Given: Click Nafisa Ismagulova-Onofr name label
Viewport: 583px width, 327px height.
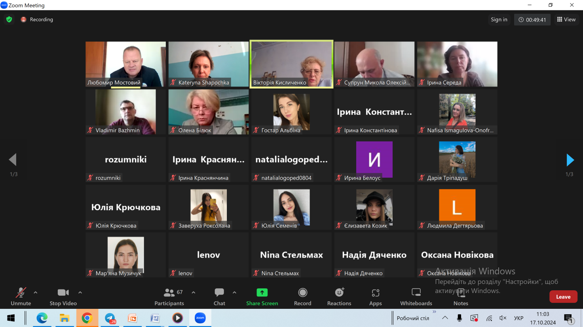Looking at the screenshot, I should pos(460,130).
